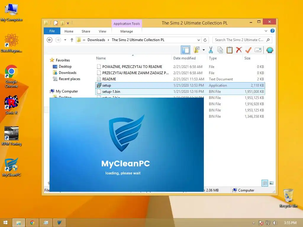Screen dimensions: 303x227
Task: Select the setup-1.bin file
Action: 180,92
